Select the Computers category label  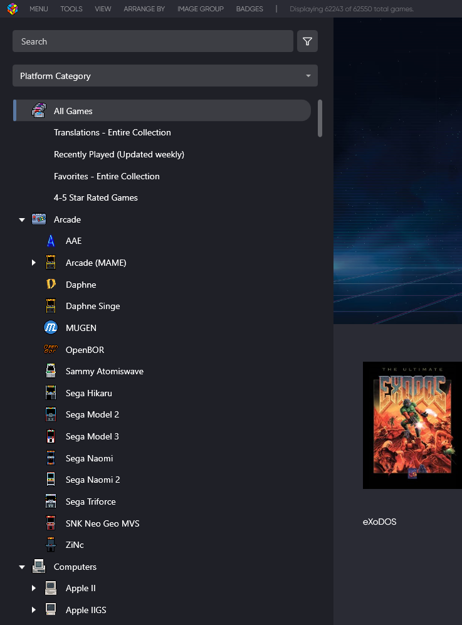[x=75, y=567]
